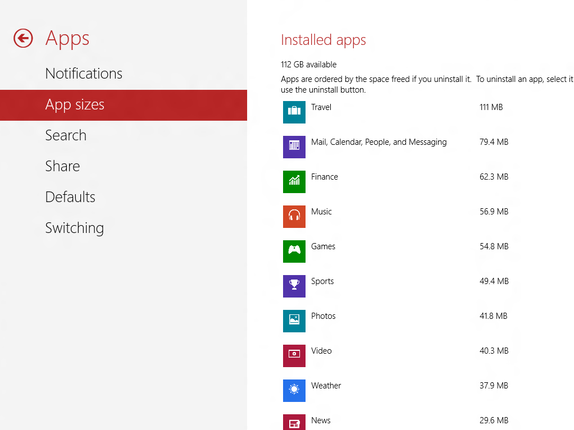Image resolution: width=574 pixels, height=430 pixels.
Task: Select the Games controller icon
Action: (294, 251)
